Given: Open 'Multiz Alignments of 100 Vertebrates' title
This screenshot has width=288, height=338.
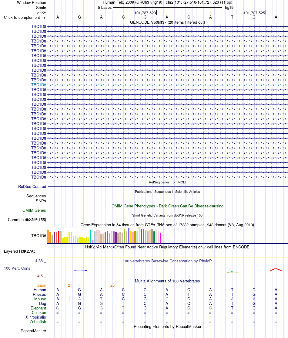Looking at the screenshot, I should (167, 281).
